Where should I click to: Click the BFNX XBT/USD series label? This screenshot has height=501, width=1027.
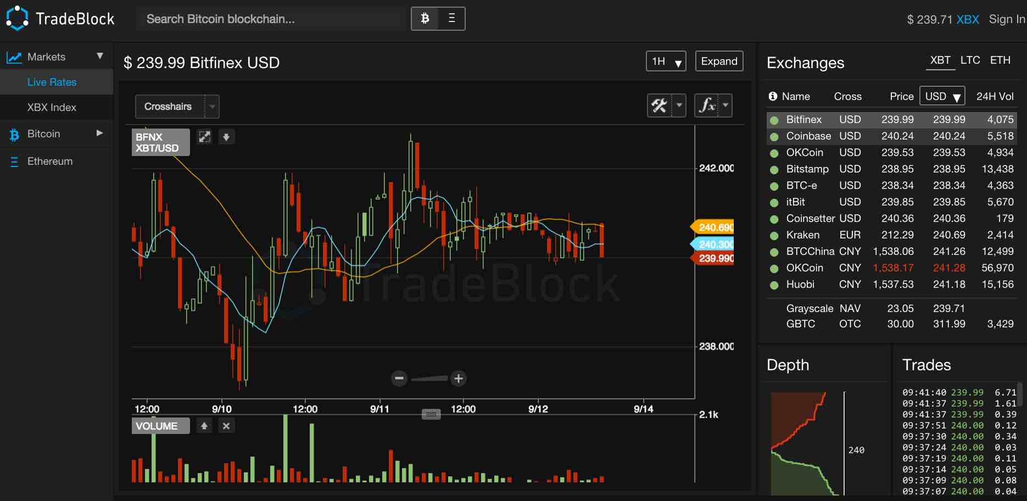(x=160, y=142)
